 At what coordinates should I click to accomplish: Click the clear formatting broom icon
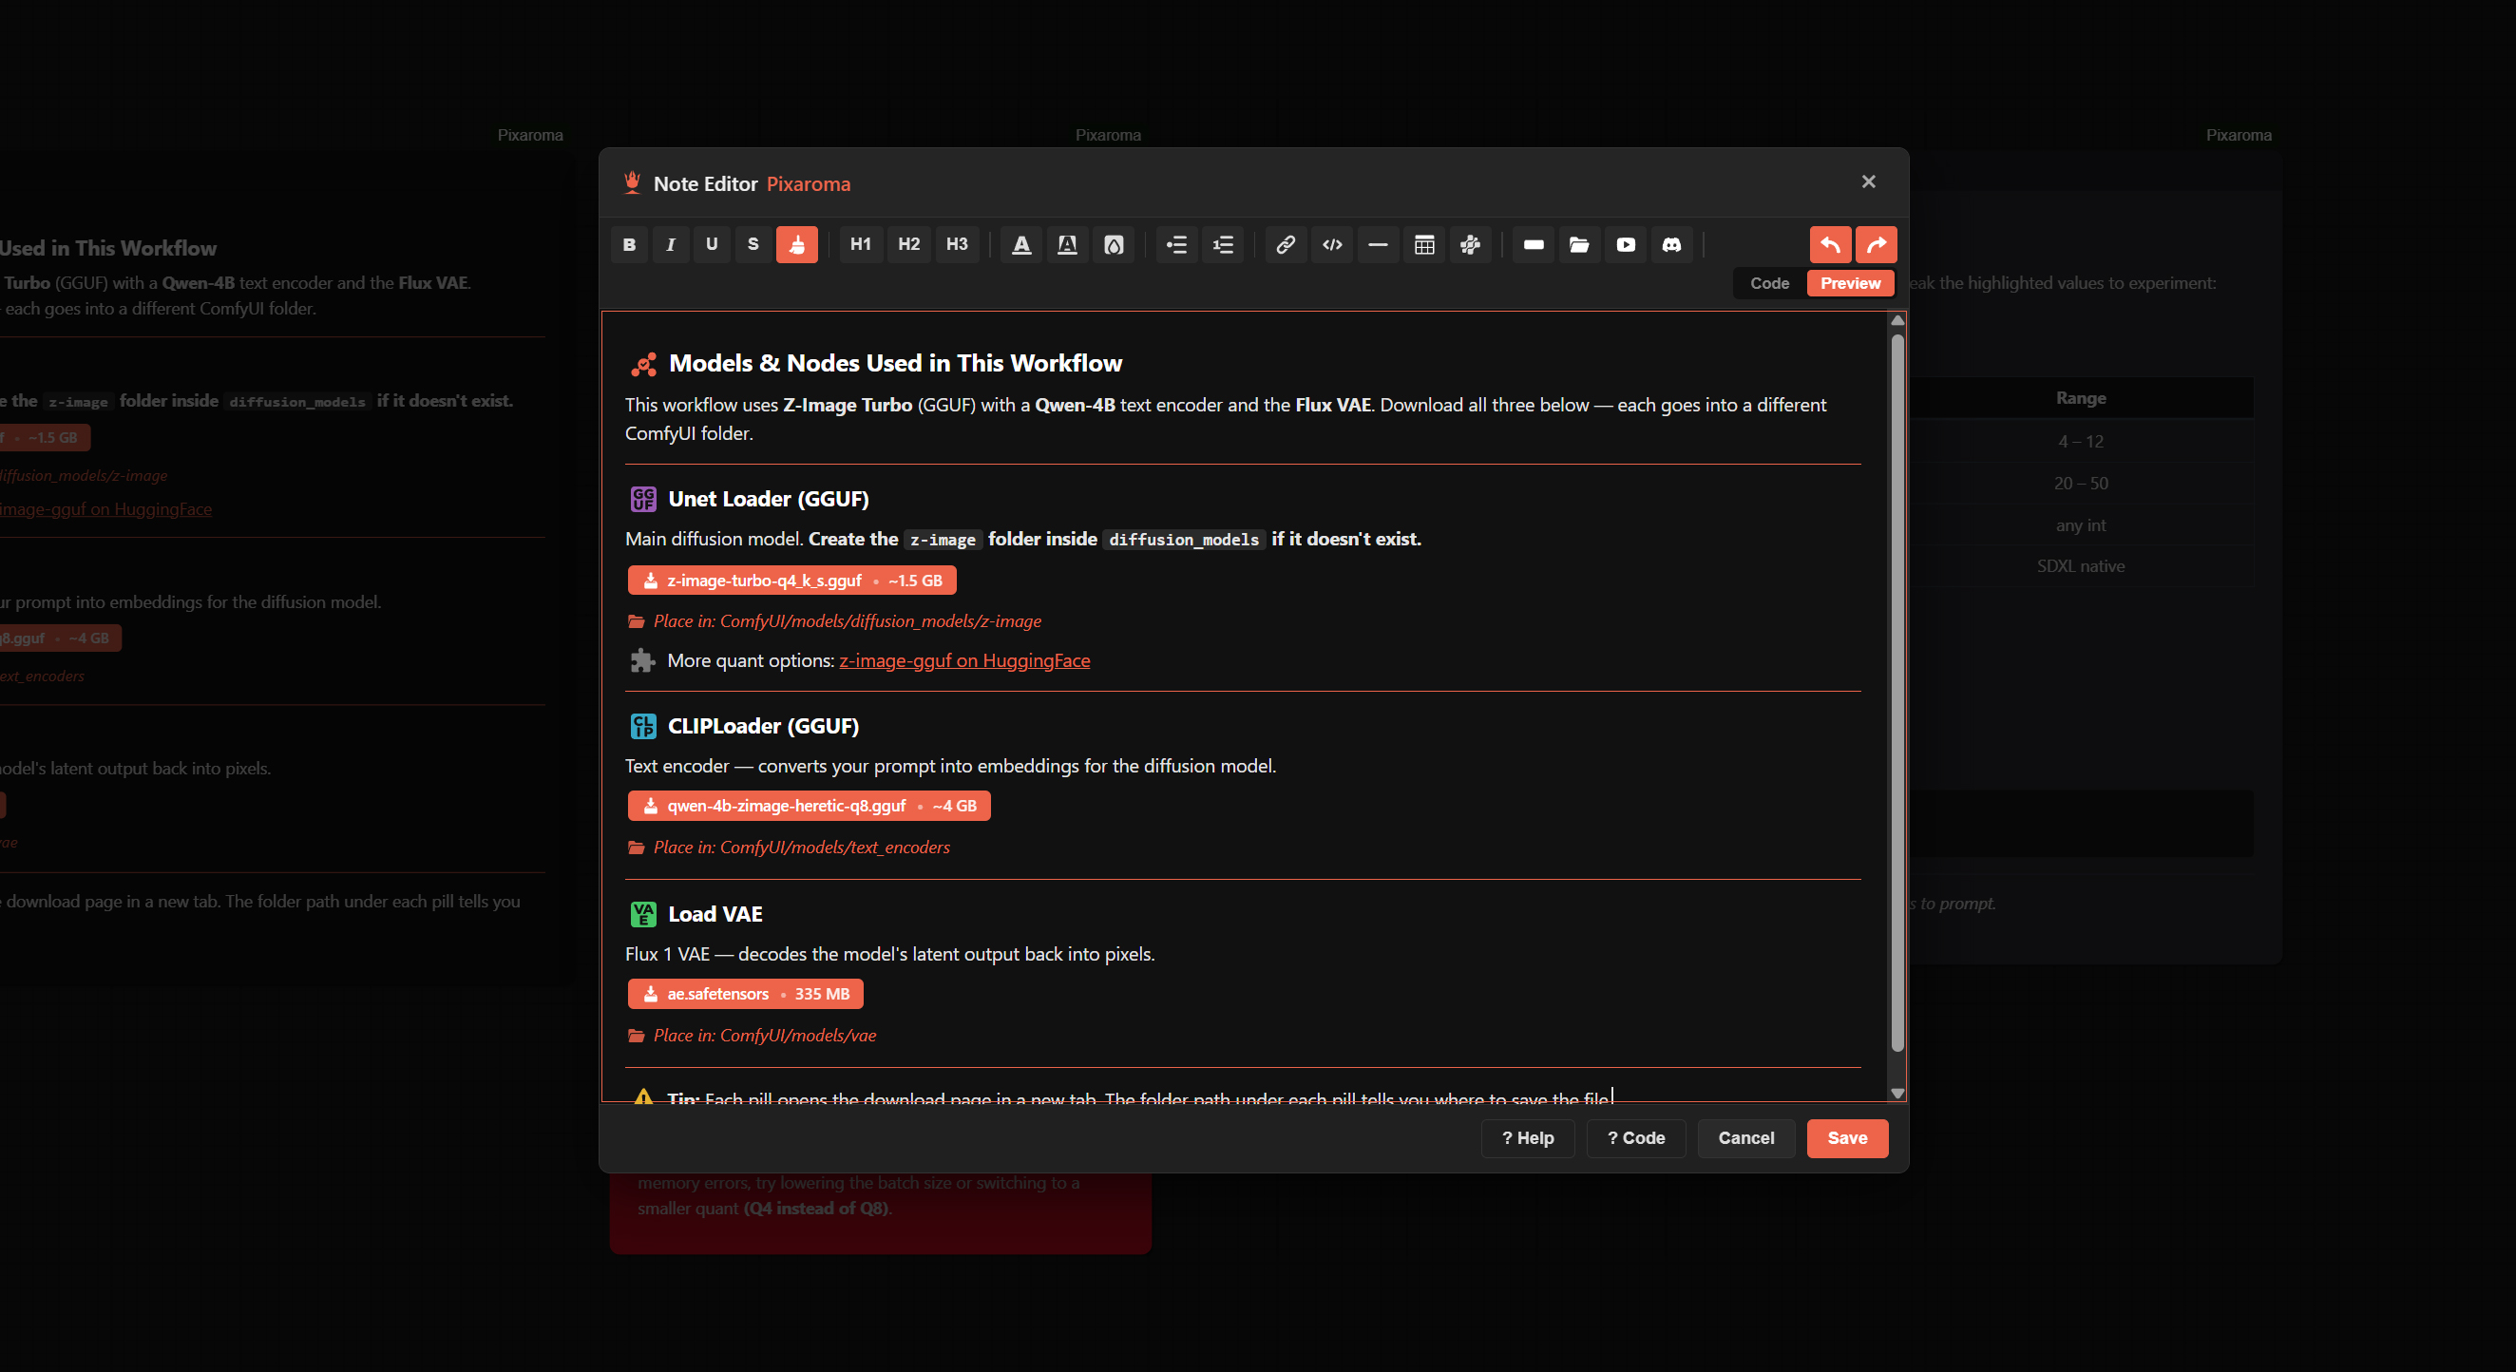(x=797, y=244)
